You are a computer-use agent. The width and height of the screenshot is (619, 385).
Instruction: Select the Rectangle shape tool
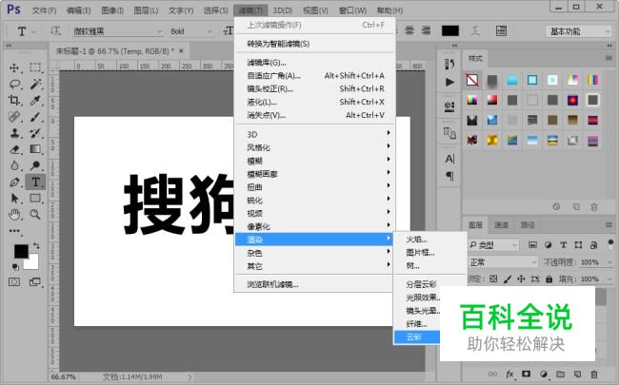(x=35, y=199)
